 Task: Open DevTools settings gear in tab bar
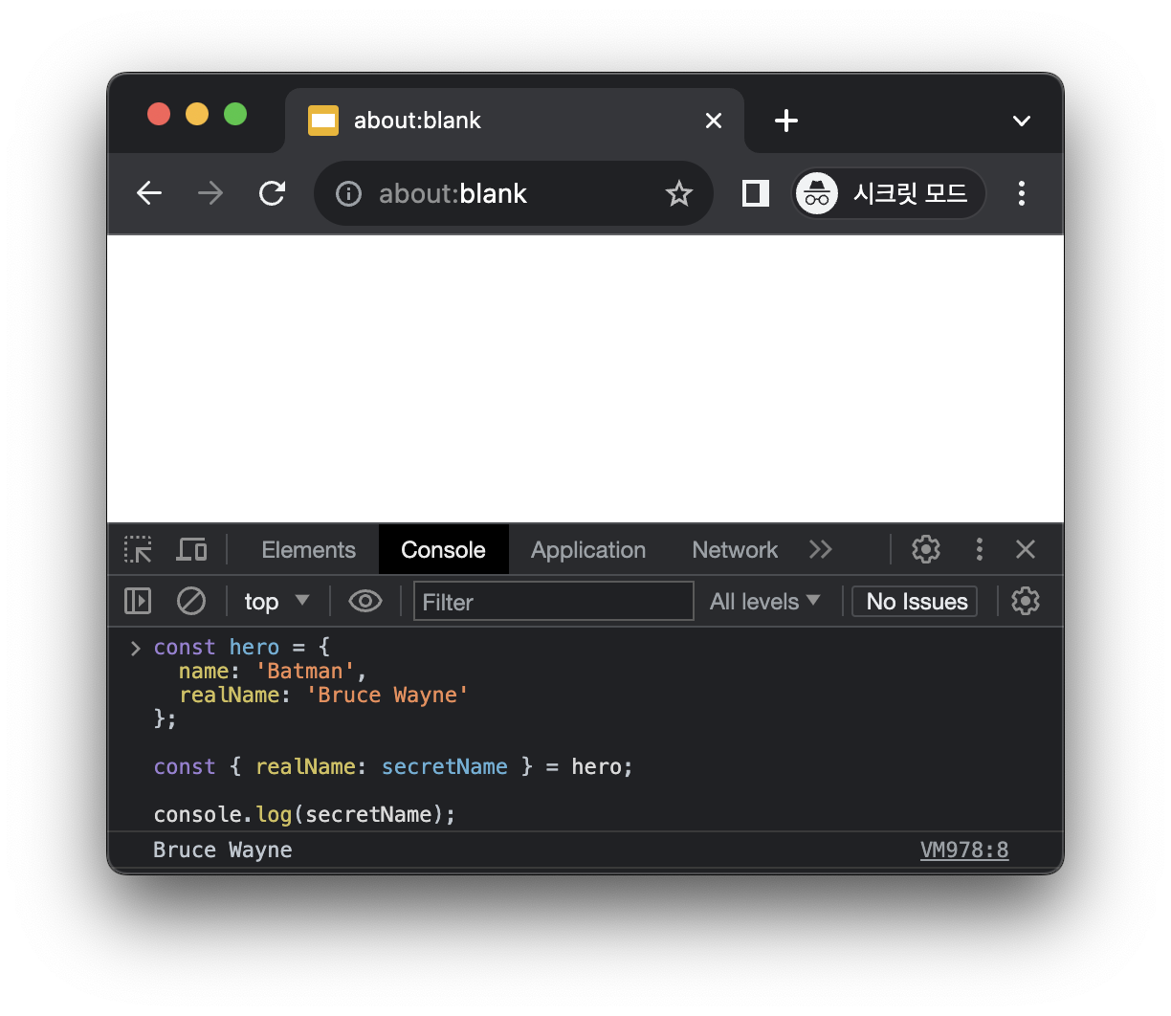click(x=926, y=549)
